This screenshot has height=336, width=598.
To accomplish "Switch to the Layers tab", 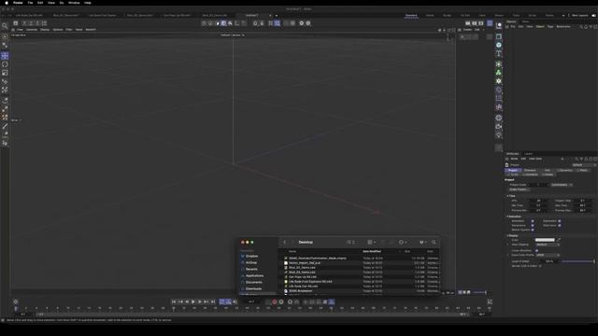I will tap(528, 154).
